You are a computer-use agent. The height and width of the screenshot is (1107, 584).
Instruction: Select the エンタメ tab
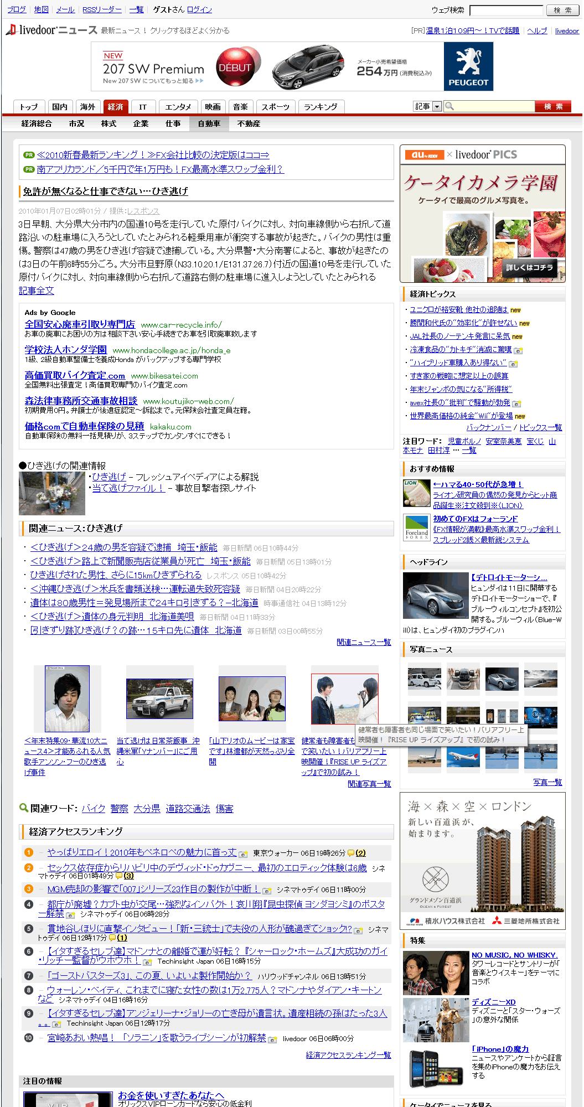tap(178, 107)
